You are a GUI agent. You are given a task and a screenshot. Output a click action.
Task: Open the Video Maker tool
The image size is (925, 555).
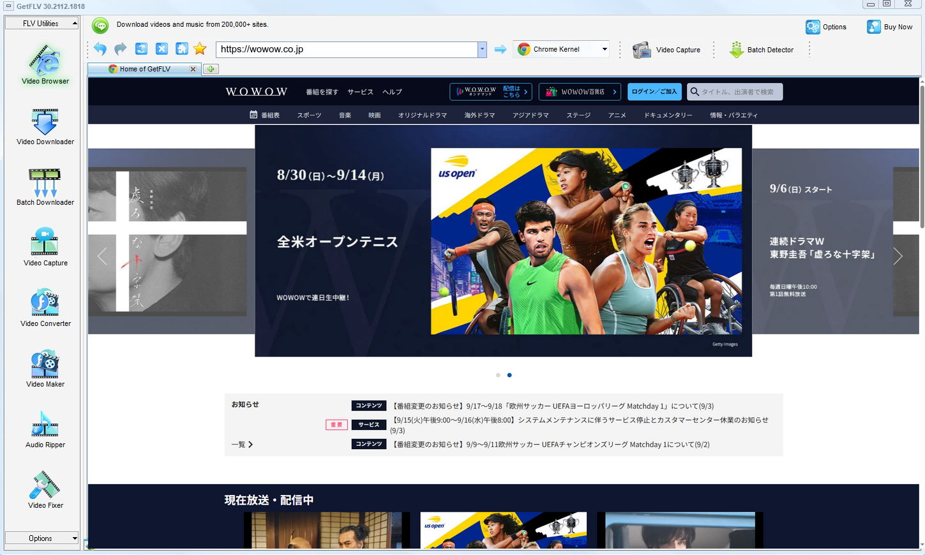[x=45, y=369]
